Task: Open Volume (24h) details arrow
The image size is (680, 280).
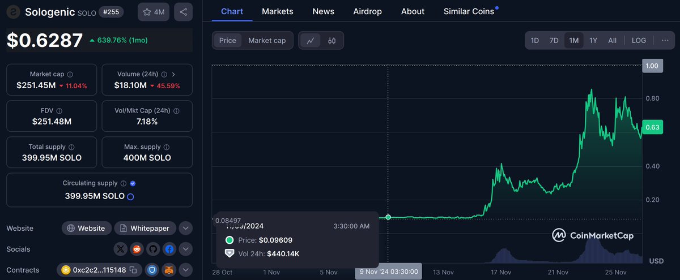Action: point(173,74)
